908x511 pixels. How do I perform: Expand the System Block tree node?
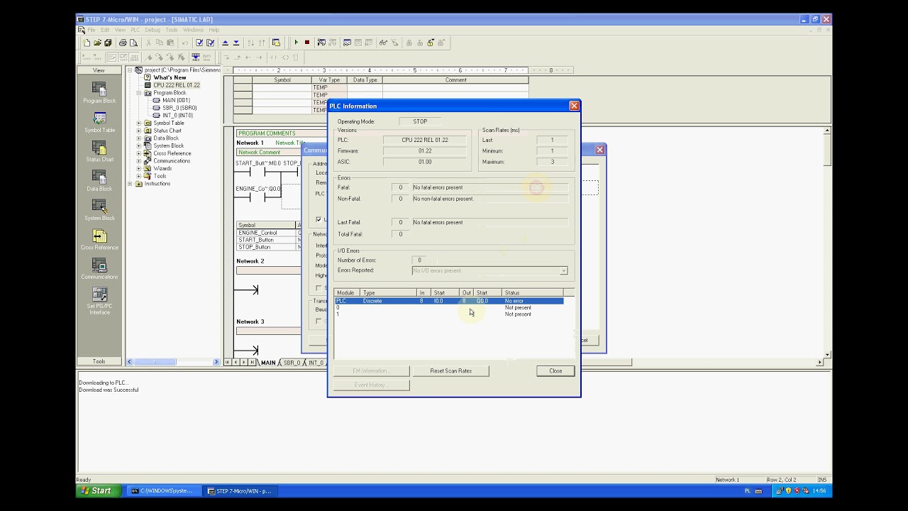pyautogui.click(x=139, y=145)
